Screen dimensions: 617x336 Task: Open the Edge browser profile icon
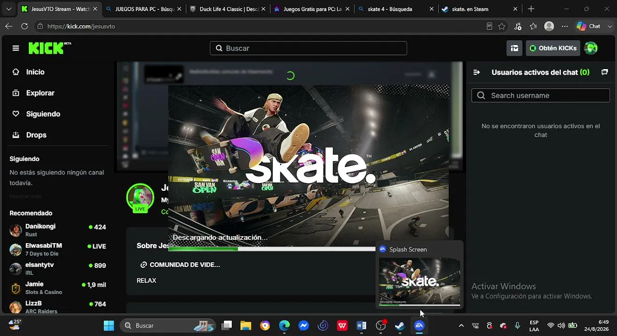pos(549,27)
